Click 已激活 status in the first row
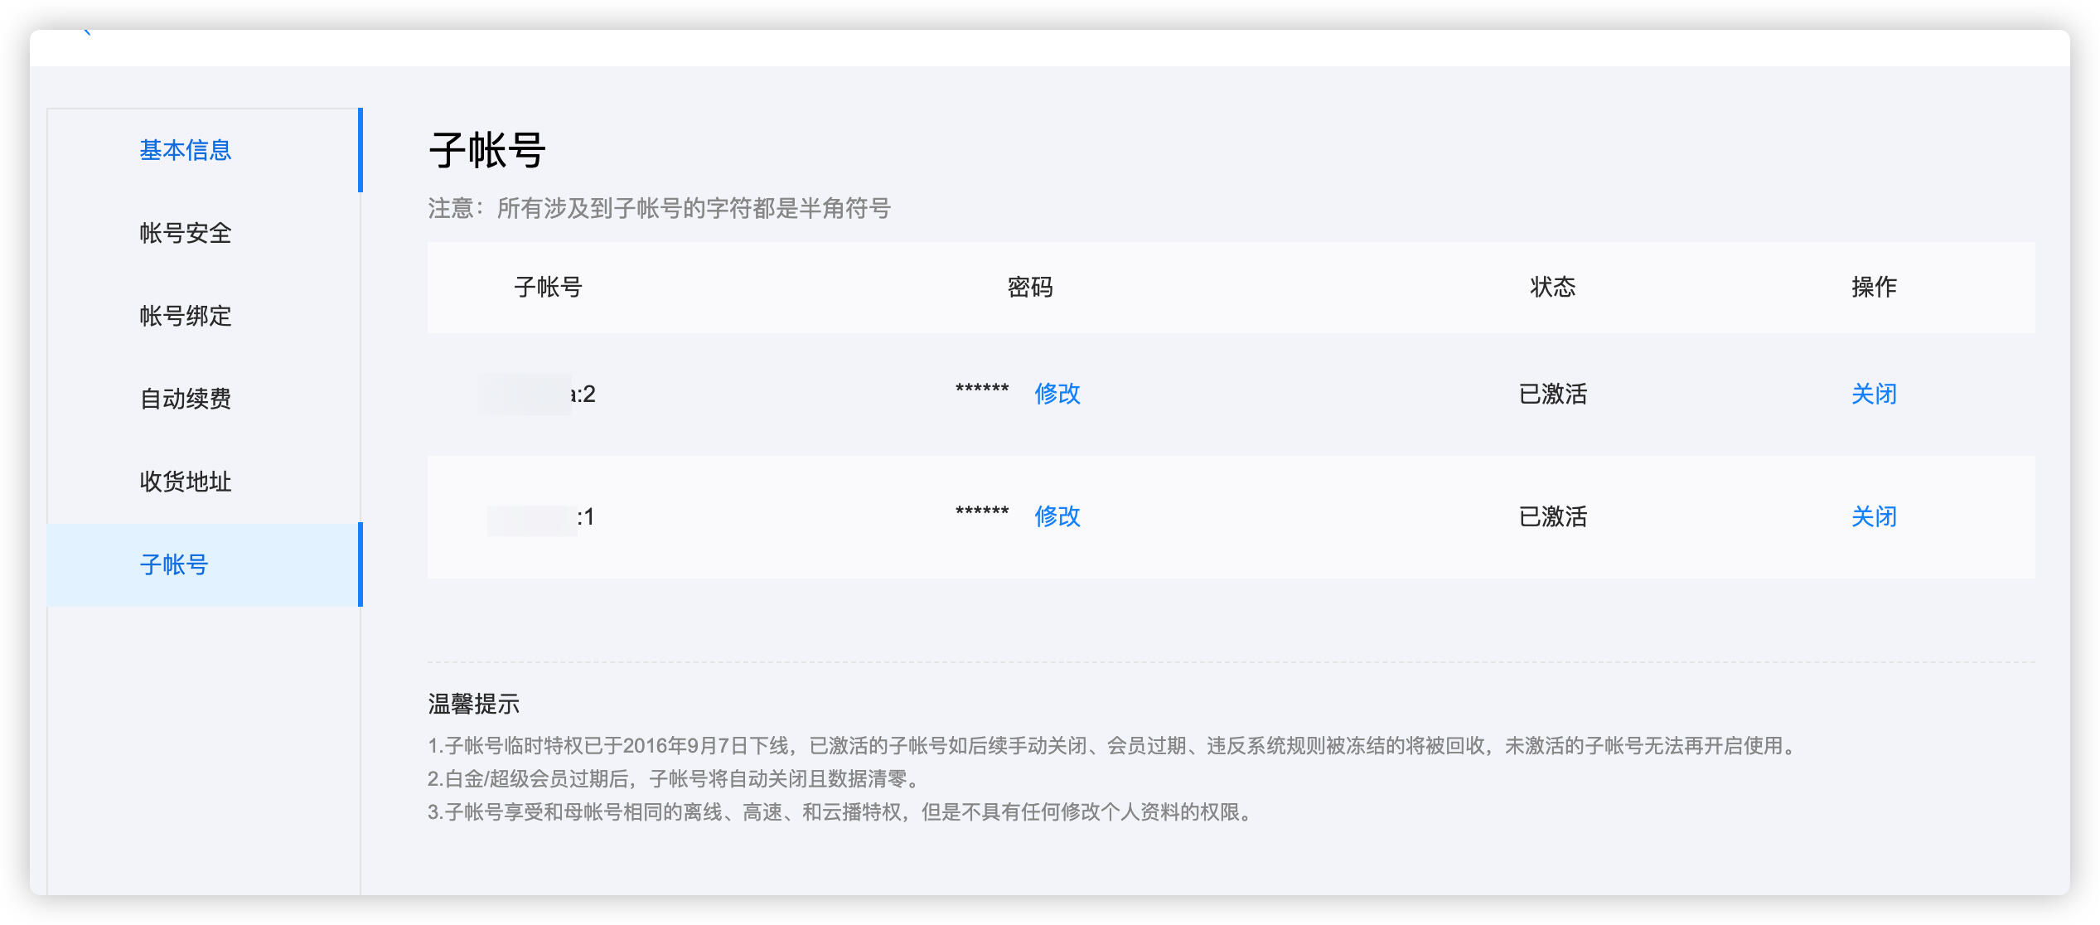This screenshot has height=925, width=2100. pos(1552,394)
